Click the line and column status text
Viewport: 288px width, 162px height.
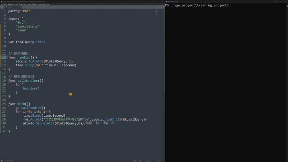coord(8,161)
